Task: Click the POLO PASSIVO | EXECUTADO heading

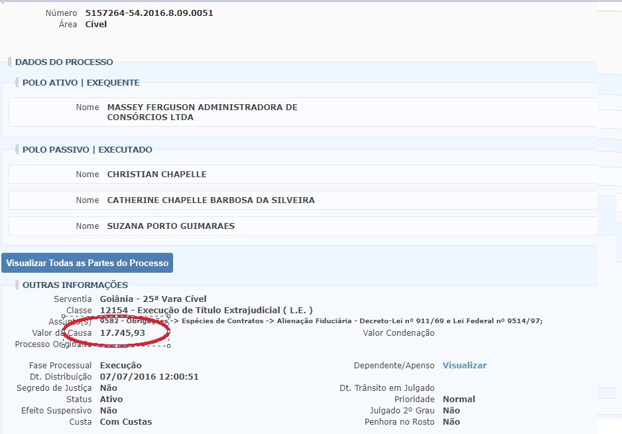Action: pos(87,150)
